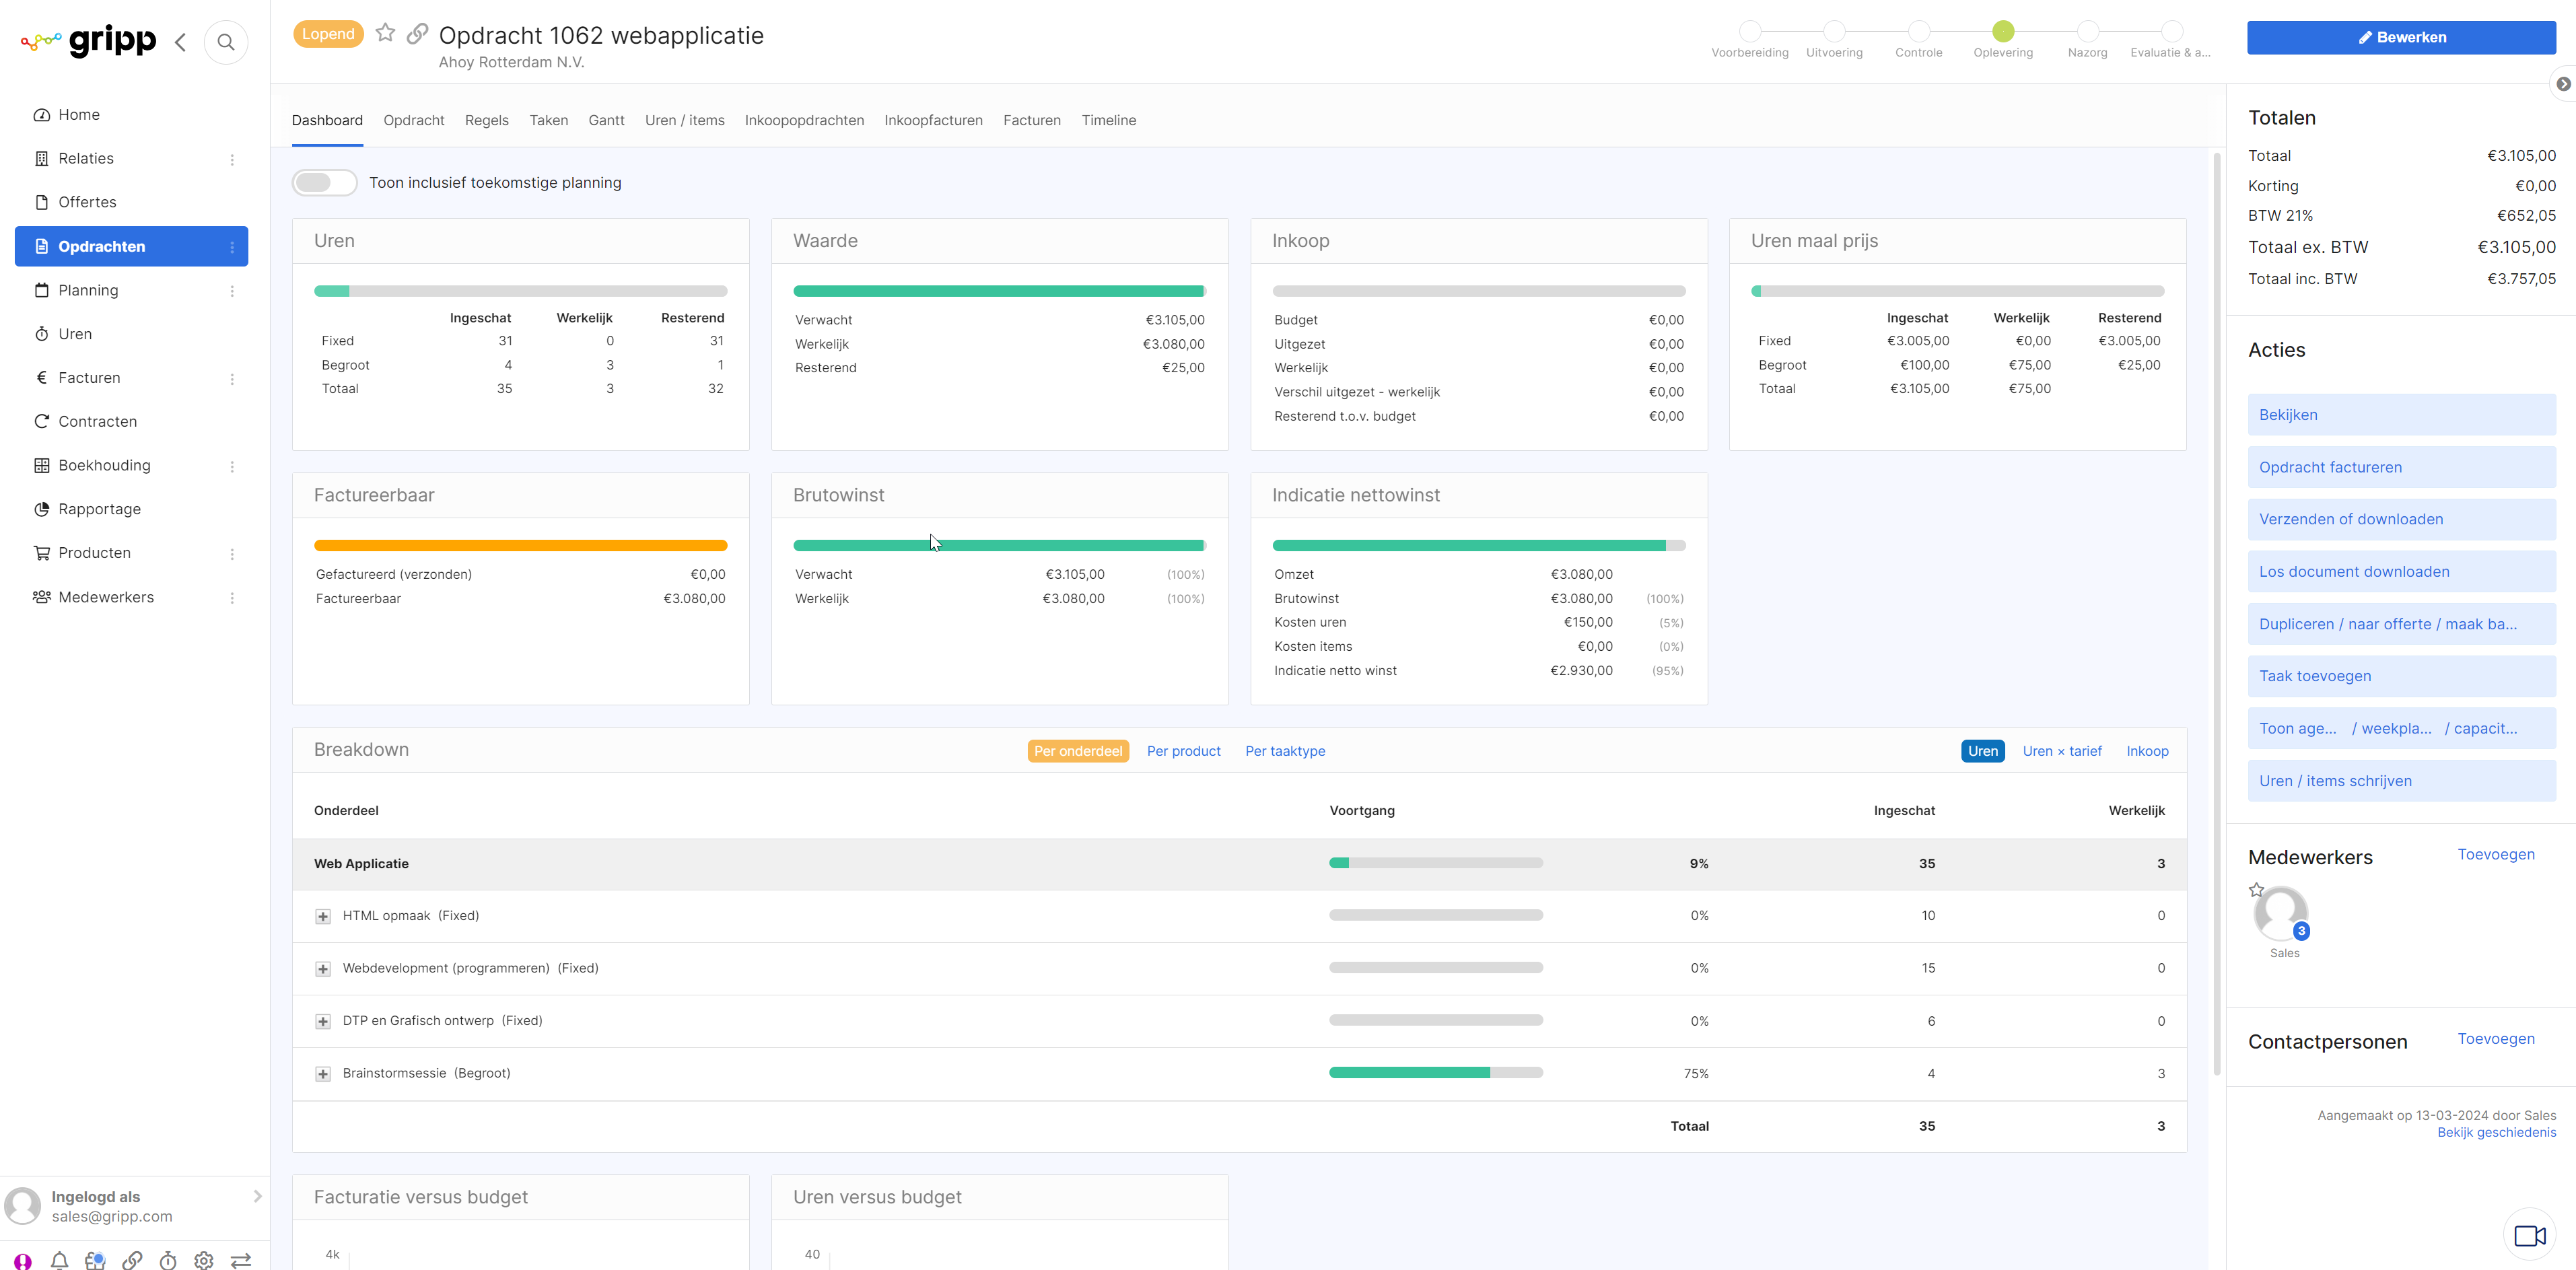Add a medewerker via Toevoegen link
This screenshot has width=2576, height=1270.
click(x=2496, y=854)
